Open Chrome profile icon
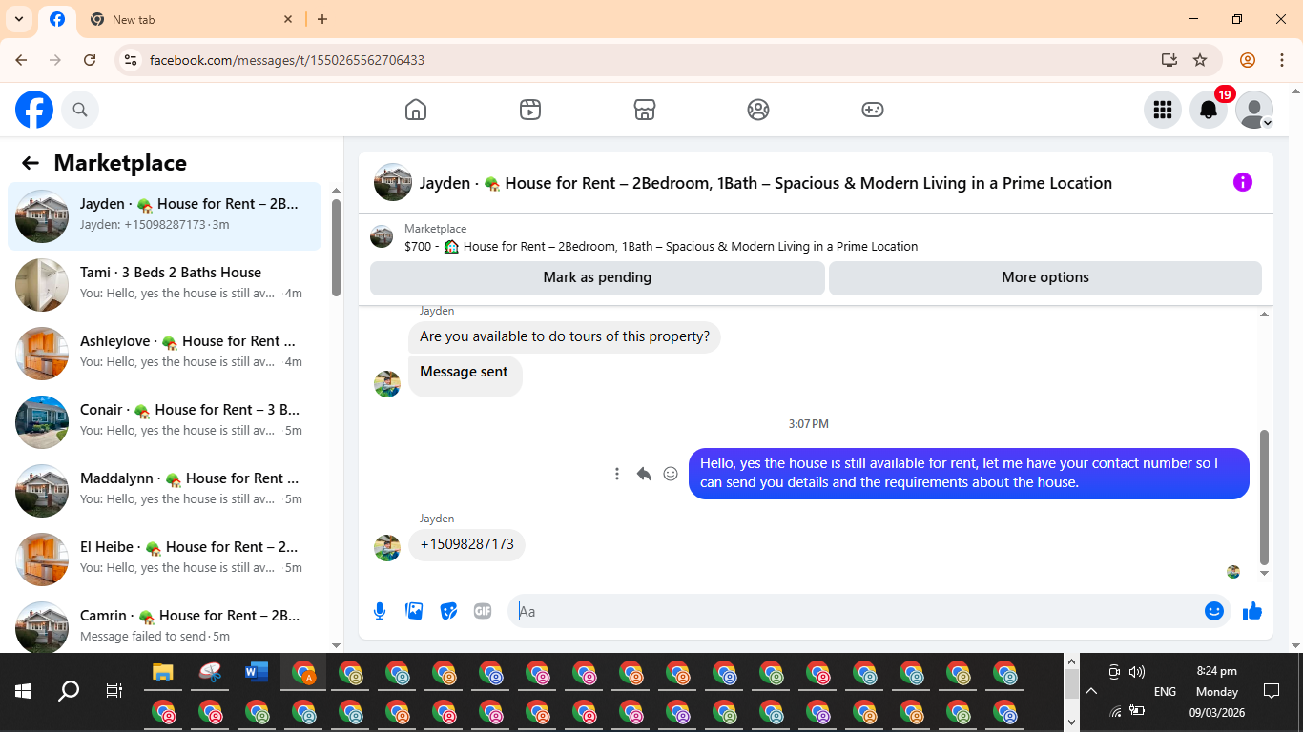This screenshot has height=732, width=1303. click(x=1248, y=60)
